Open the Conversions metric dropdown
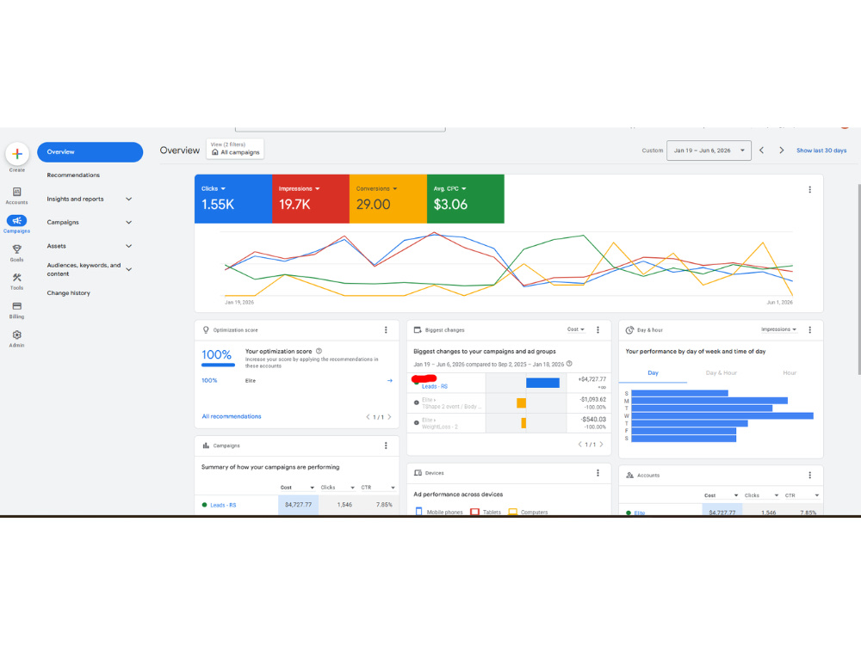Viewport: 861px width, 645px height. point(377,188)
